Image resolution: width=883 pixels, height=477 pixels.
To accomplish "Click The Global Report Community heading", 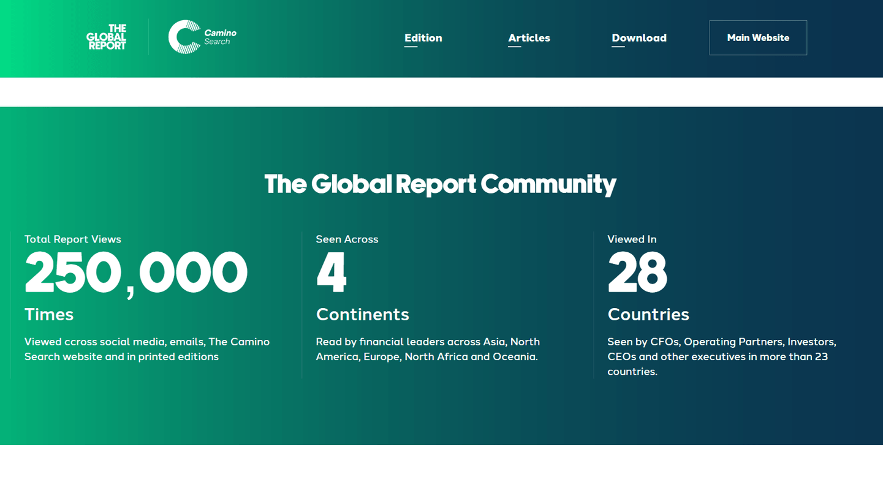I will [440, 184].
